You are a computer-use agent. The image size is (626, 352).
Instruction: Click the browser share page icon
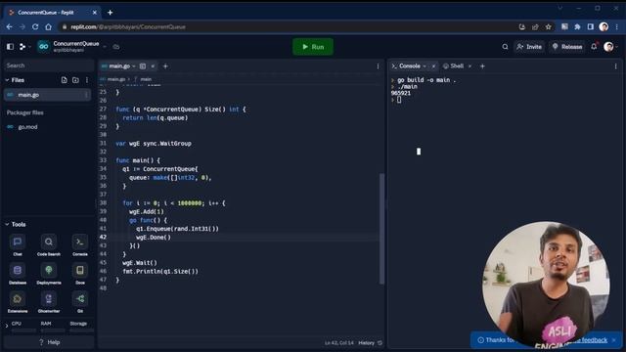click(x=535, y=26)
